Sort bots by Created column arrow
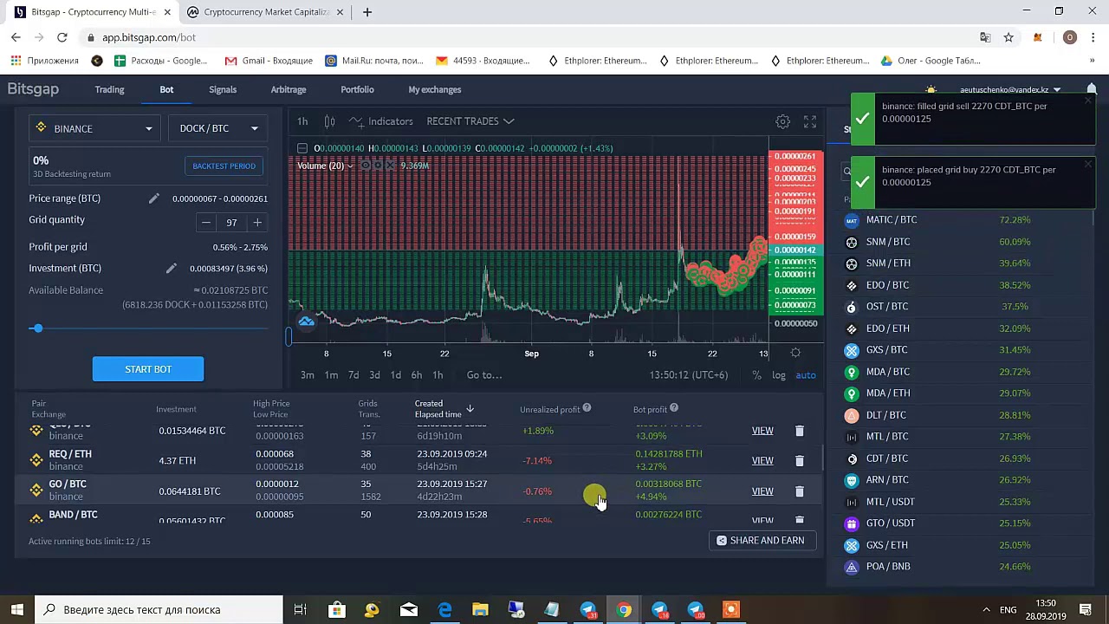 [470, 408]
